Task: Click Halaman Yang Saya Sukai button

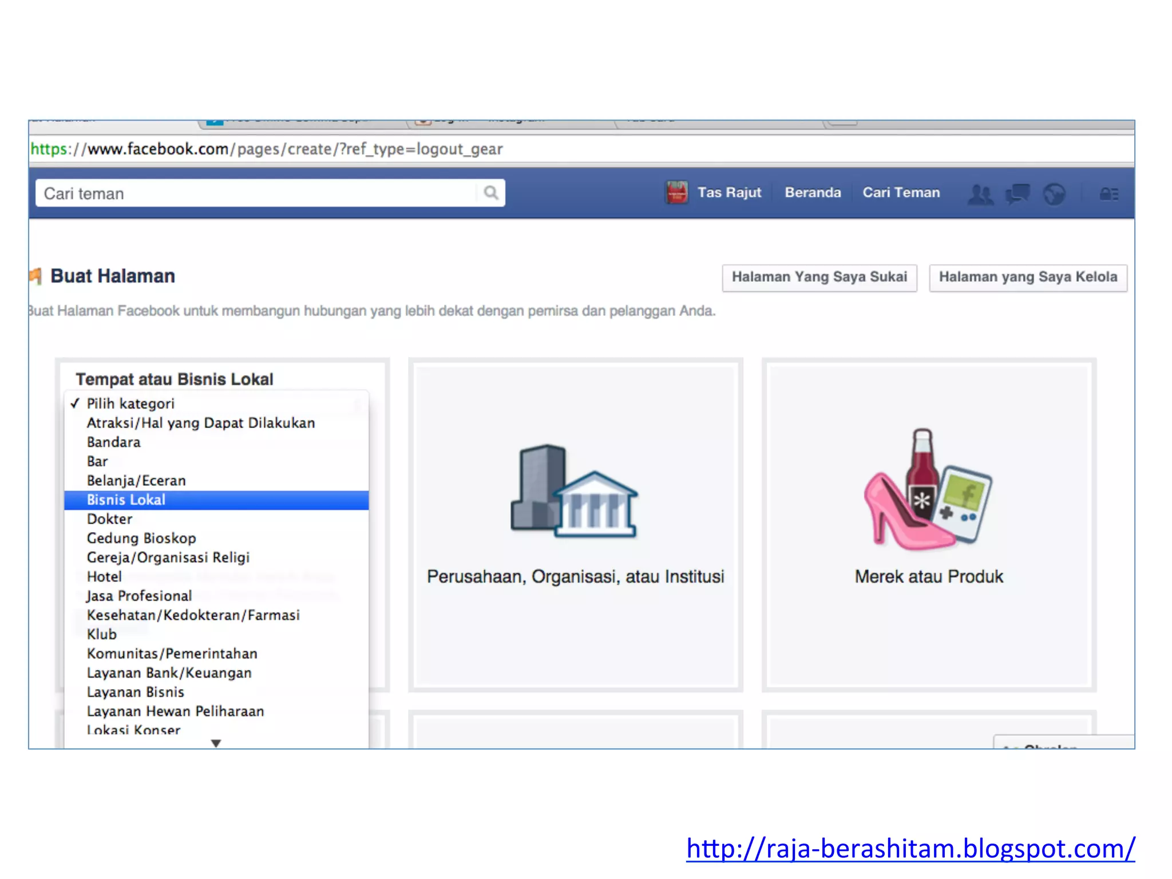Action: click(819, 278)
